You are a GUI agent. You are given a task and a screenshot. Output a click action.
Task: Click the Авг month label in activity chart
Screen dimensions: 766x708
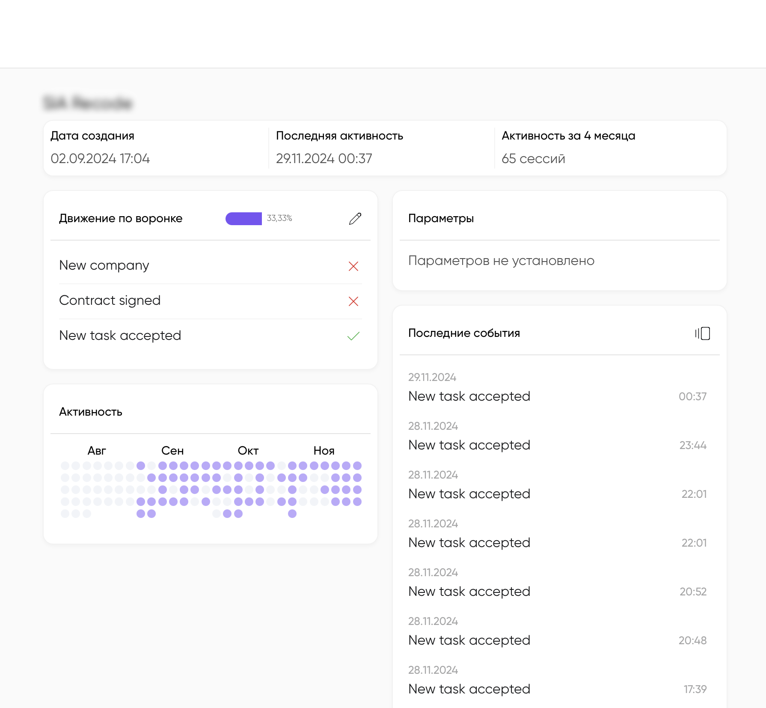(x=97, y=451)
